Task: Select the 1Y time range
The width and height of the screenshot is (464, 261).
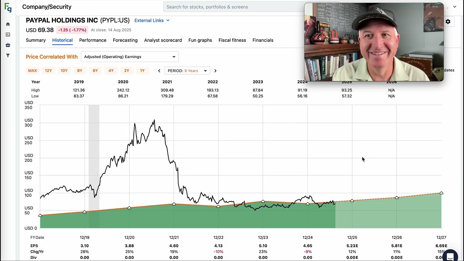Action: click(142, 71)
